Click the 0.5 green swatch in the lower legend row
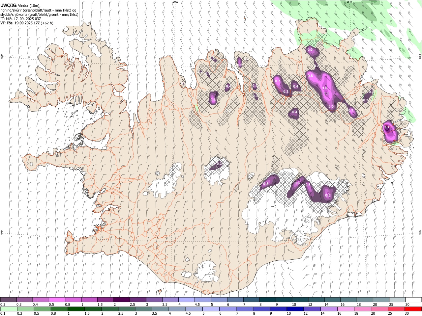 42,309
